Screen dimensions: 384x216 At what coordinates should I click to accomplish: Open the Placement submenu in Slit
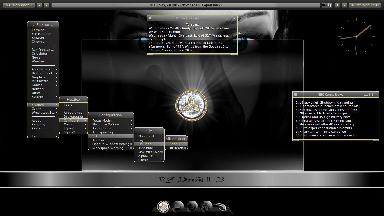(149, 136)
